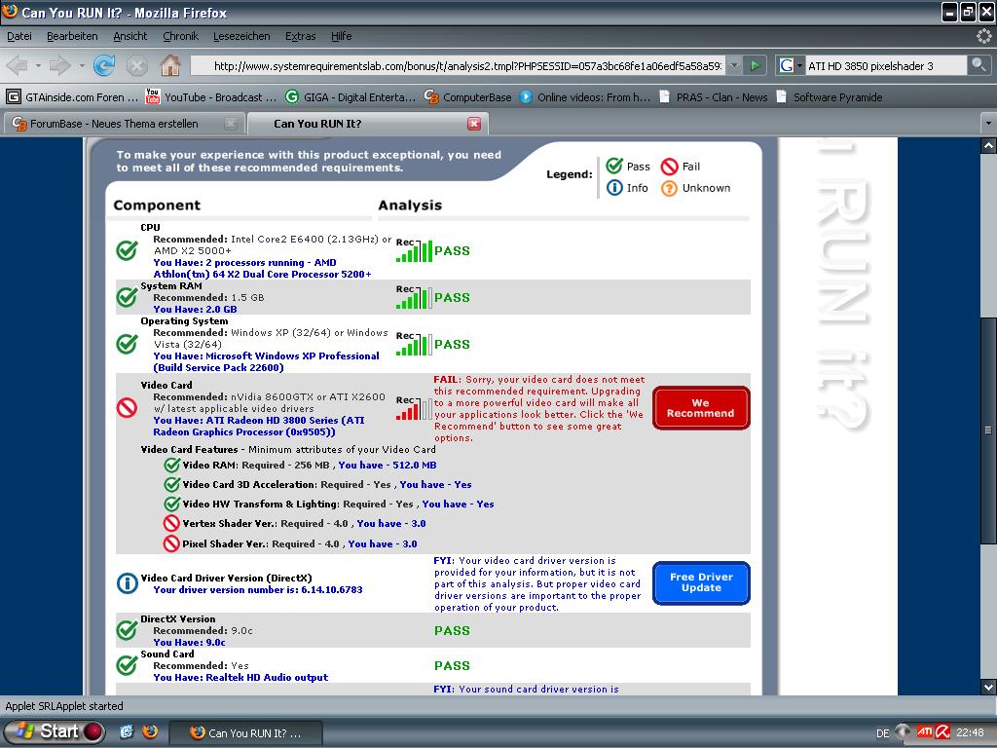Click the Sound Card pass checkmark
This screenshot has height=748, width=997.
128,665
